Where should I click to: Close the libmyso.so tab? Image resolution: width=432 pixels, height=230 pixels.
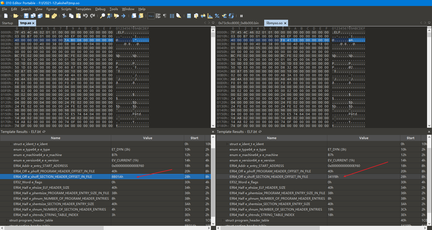pos(285,23)
